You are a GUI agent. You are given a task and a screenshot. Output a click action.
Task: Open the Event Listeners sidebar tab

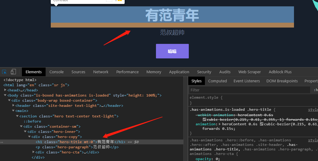[247, 81]
